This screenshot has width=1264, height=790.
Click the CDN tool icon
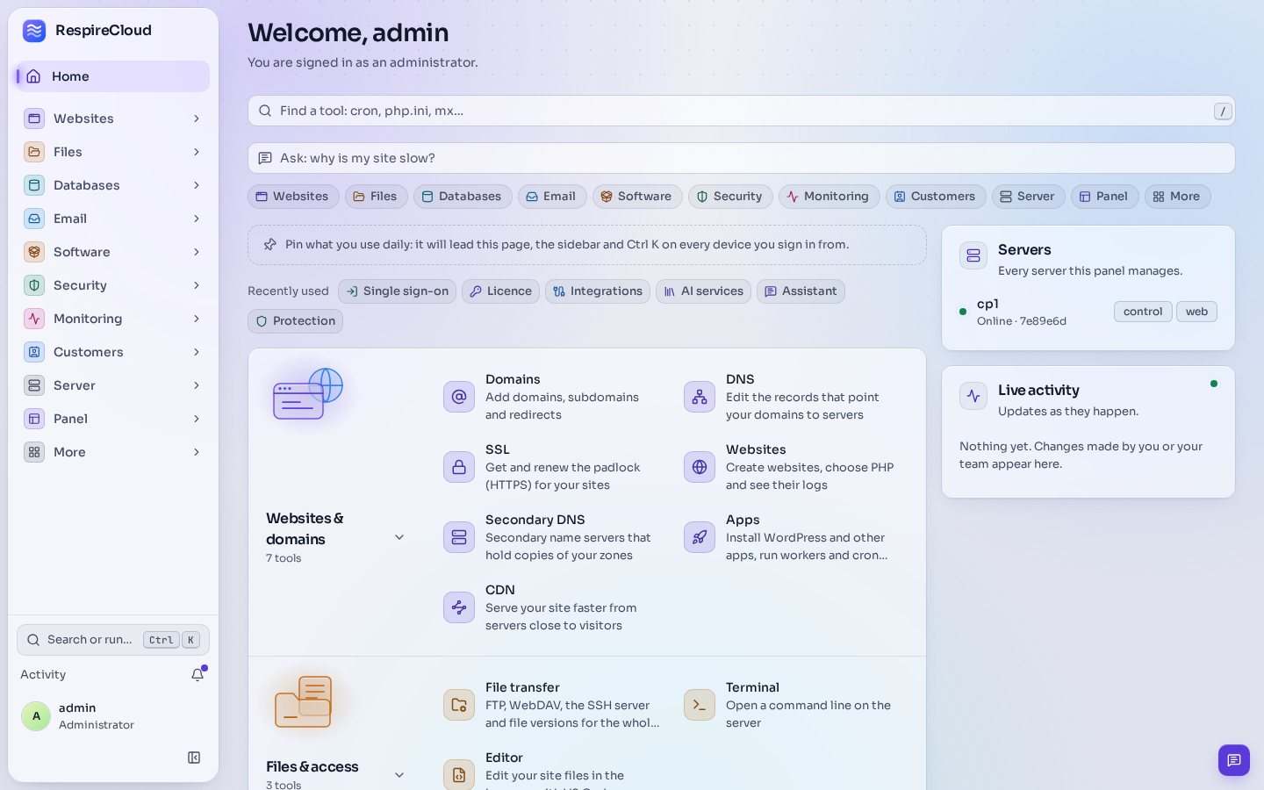point(459,607)
